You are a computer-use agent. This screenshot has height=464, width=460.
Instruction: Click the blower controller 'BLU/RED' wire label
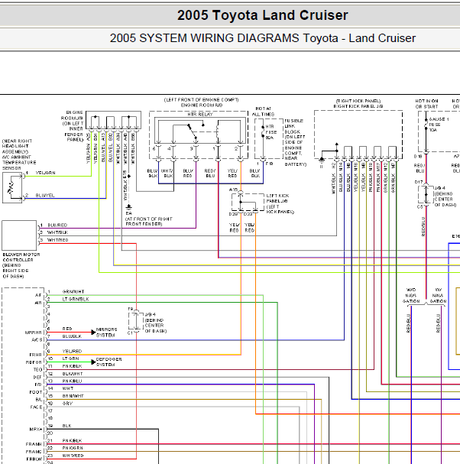(x=57, y=226)
